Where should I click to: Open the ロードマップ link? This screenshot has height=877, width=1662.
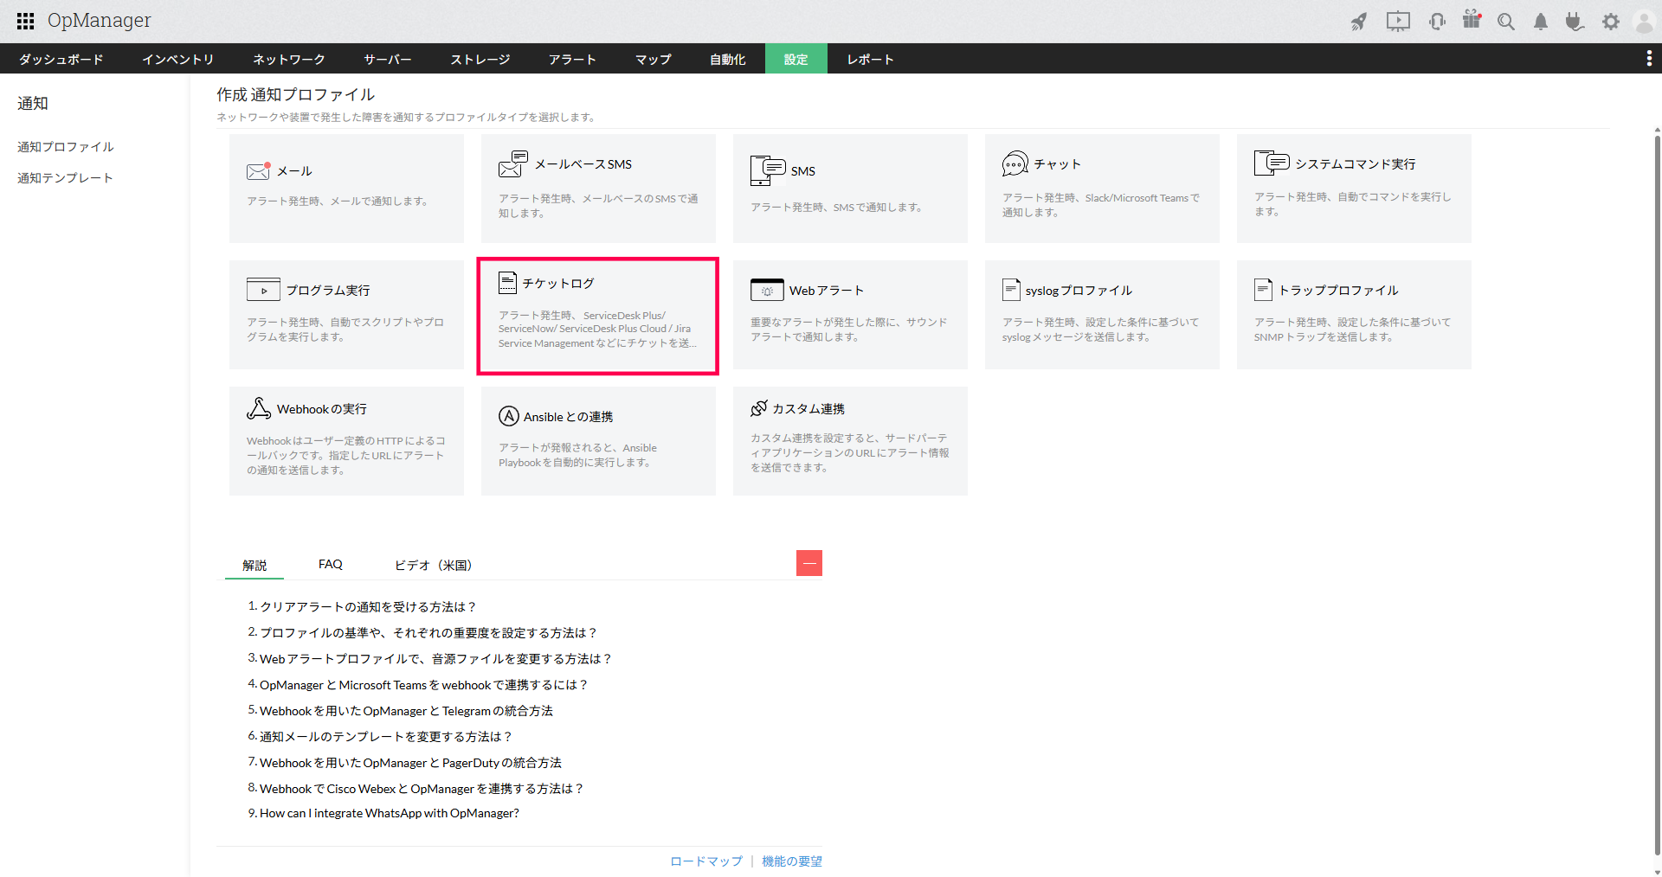tap(705, 861)
